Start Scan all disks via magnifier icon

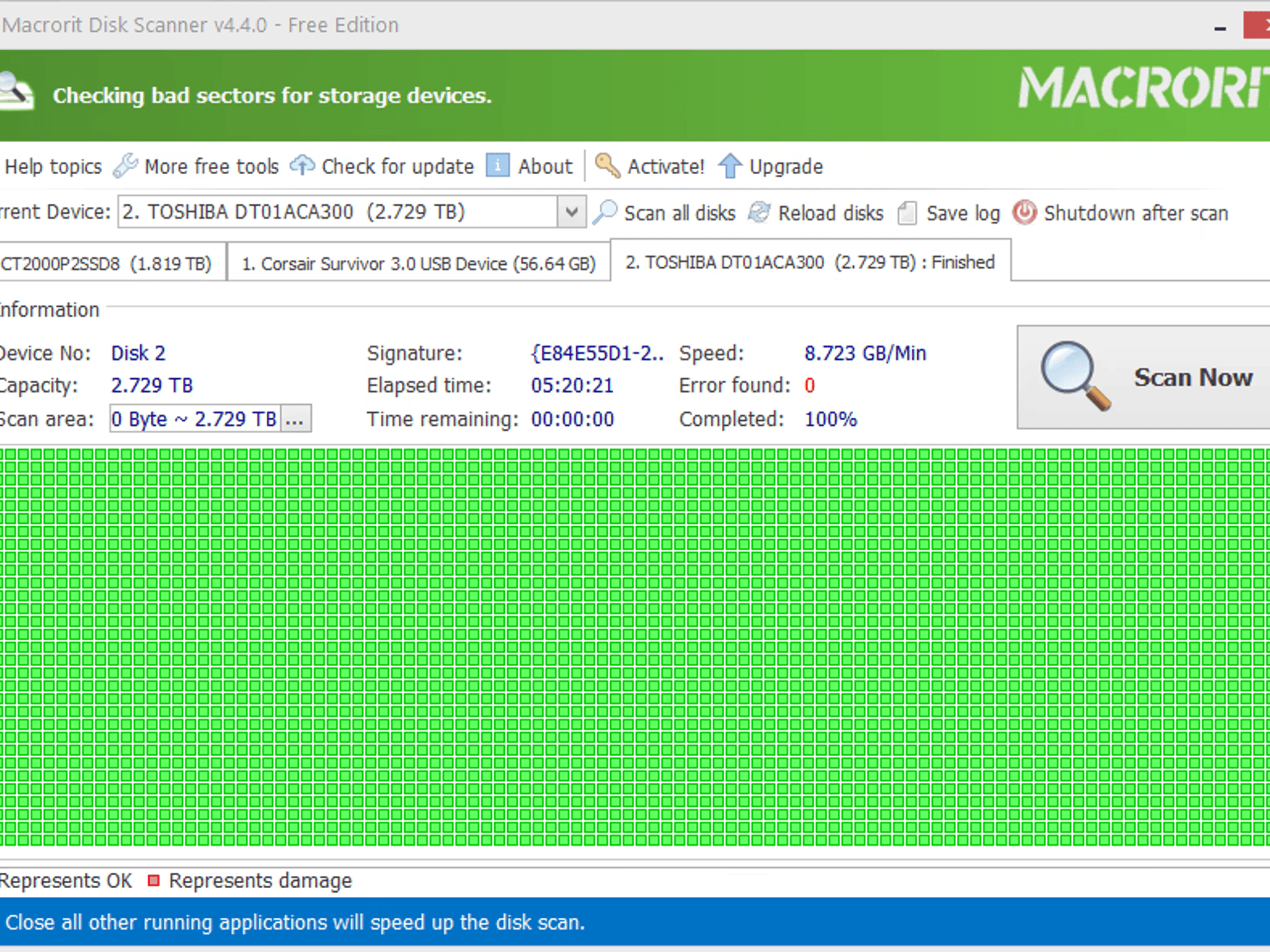point(606,212)
